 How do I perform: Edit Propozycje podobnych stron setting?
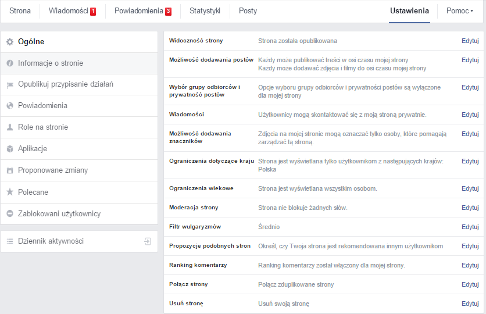point(470,246)
